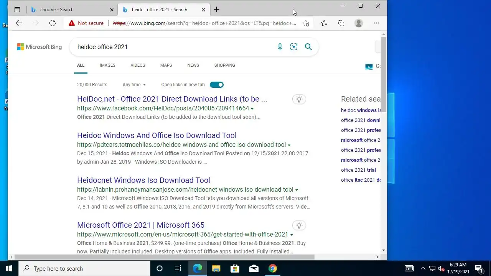This screenshot has width=491, height=276.
Task: Click lightbulb beside HeiDoc.net result
Action: (x=299, y=99)
